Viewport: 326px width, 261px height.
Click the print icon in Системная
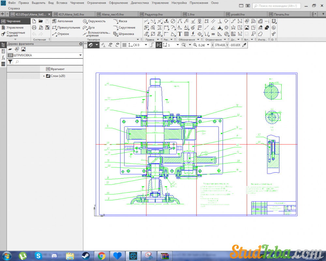click(34, 28)
